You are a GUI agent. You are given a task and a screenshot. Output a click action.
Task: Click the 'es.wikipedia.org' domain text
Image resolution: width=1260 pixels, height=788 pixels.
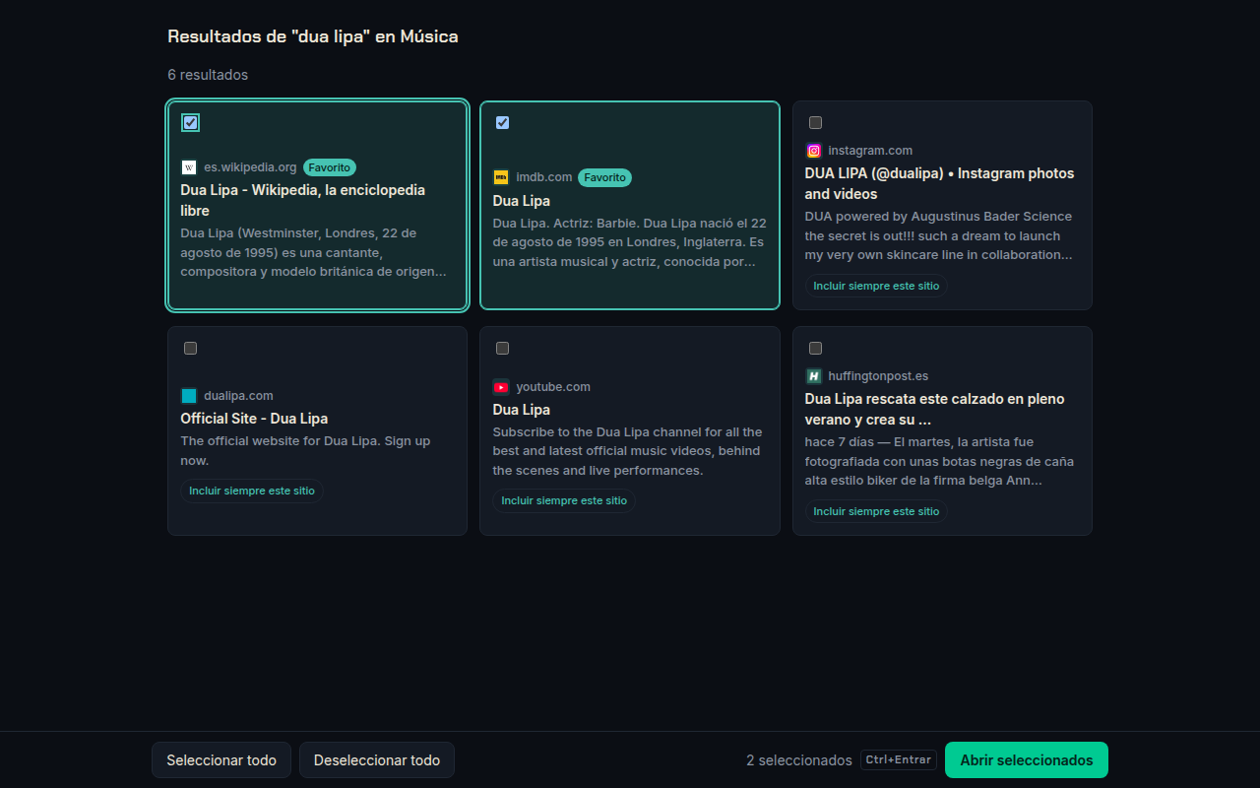pyautogui.click(x=250, y=167)
